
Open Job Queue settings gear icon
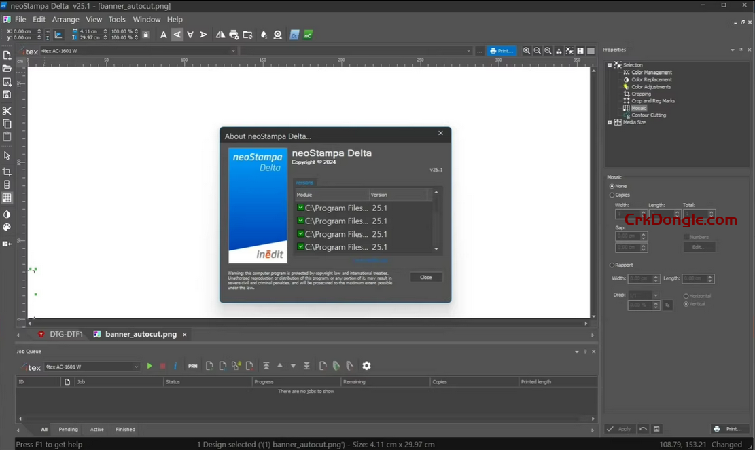pos(366,366)
